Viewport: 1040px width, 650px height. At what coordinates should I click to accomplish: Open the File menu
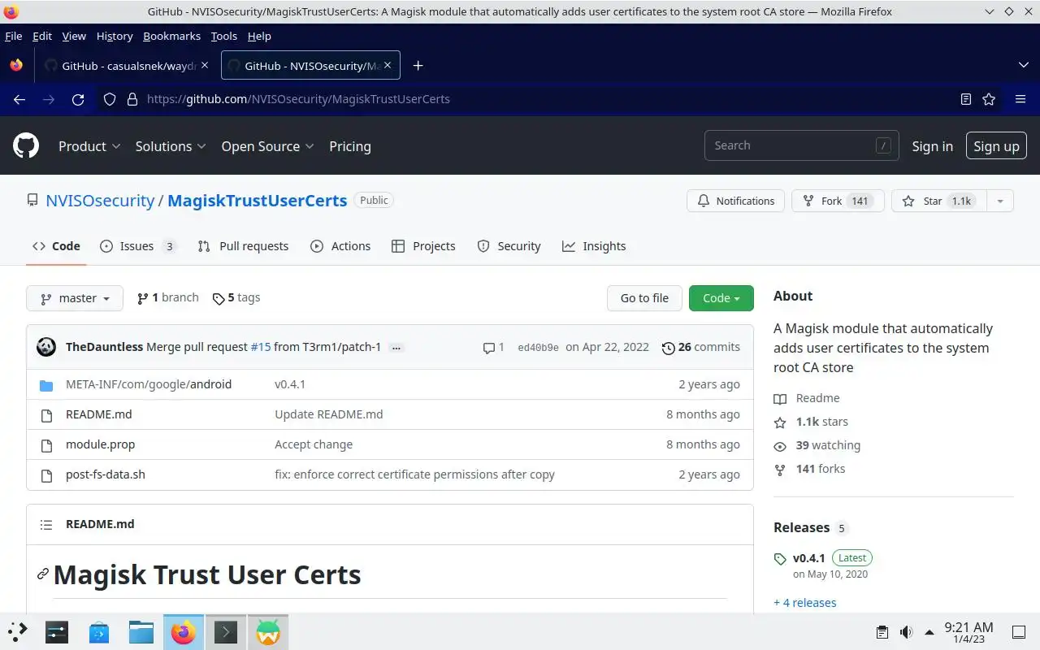point(14,36)
